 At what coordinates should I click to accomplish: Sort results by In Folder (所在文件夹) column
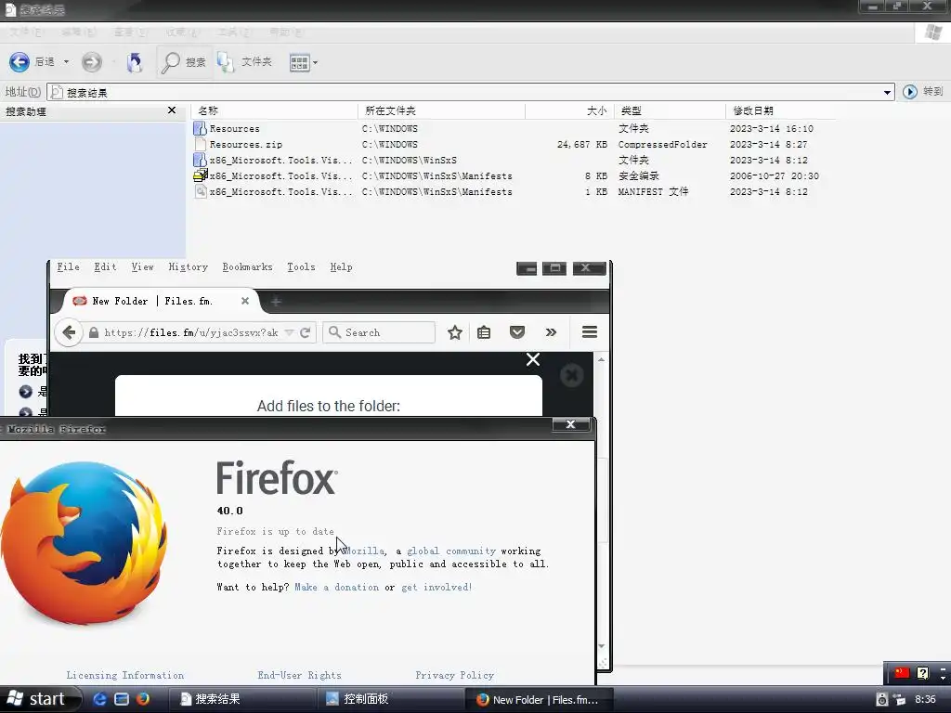(441, 111)
